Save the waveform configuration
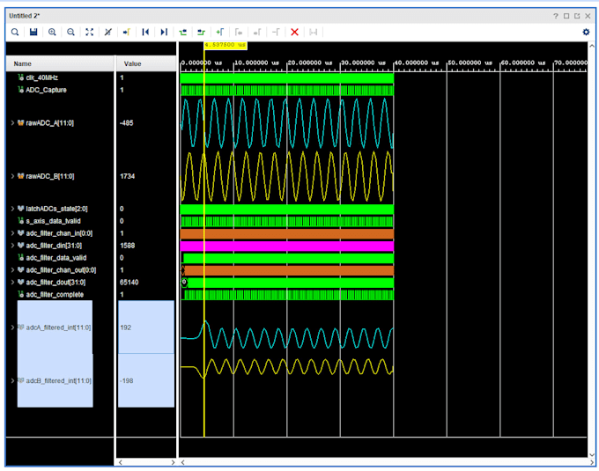Viewport: 599px width, 471px height. tap(33, 32)
